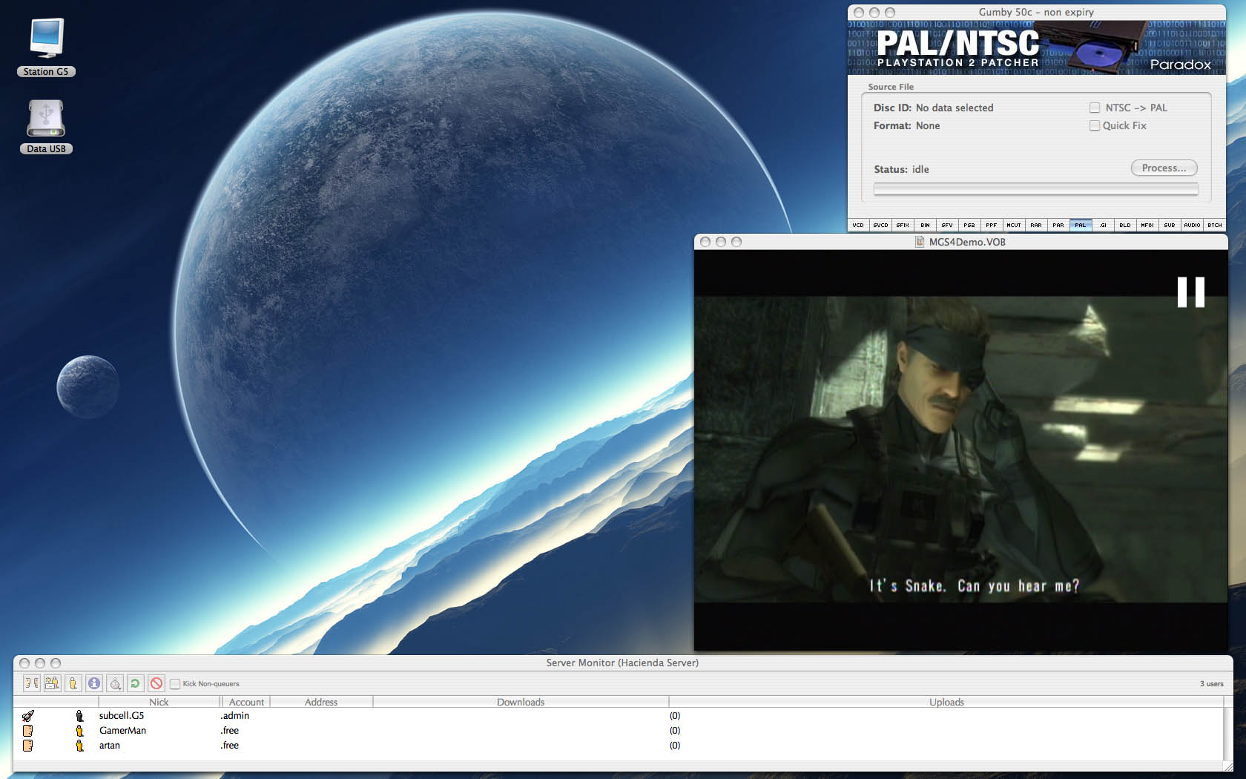
Task: Click the stopwatch icon in Server Monitor toolbar
Action: pos(115,683)
